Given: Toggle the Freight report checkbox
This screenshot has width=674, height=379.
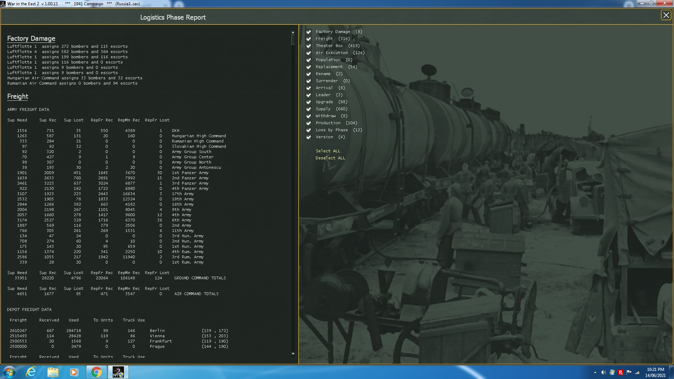Looking at the screenshot, I should pyautogui.click(x=309, y=39).
